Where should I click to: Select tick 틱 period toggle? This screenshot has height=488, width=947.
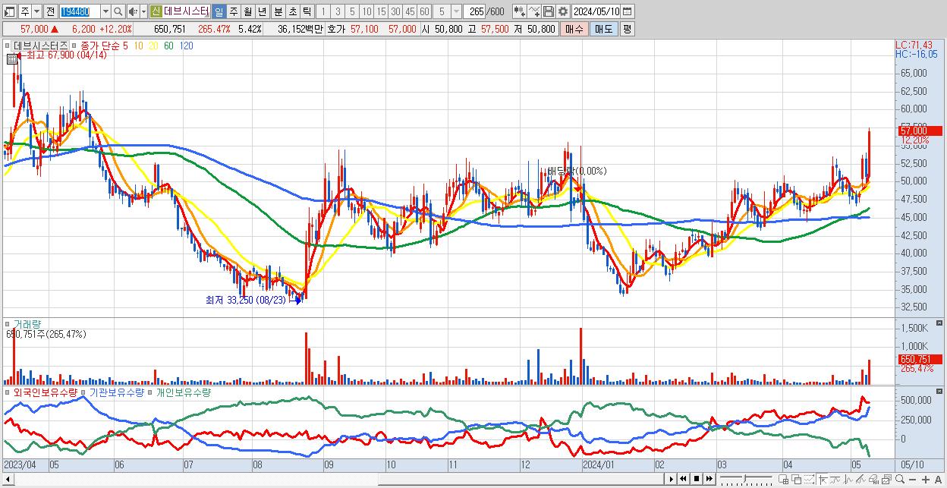307,11
